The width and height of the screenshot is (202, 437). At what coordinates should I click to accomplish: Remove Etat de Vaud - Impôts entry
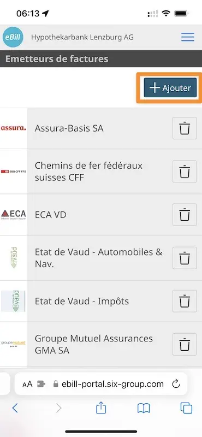(185, 301)
